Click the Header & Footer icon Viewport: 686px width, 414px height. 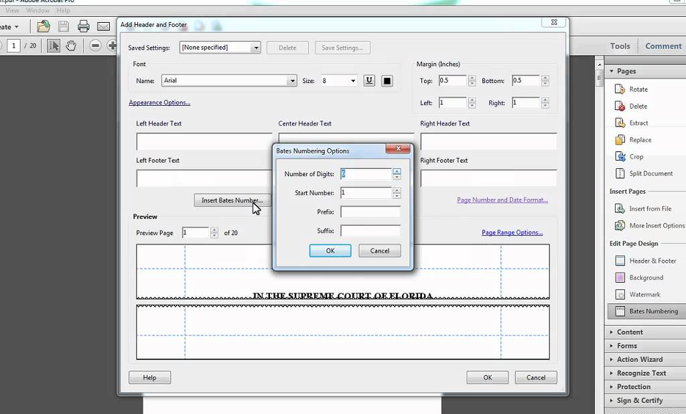tap(620, 261)
